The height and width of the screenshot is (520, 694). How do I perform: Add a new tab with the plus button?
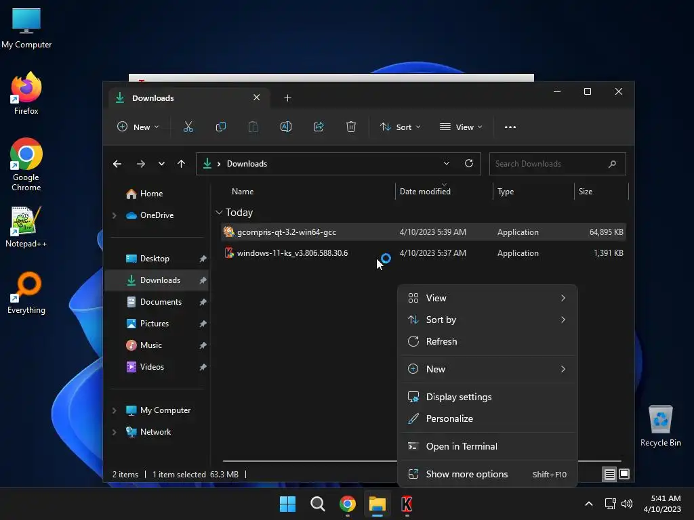tap(287, 97)
